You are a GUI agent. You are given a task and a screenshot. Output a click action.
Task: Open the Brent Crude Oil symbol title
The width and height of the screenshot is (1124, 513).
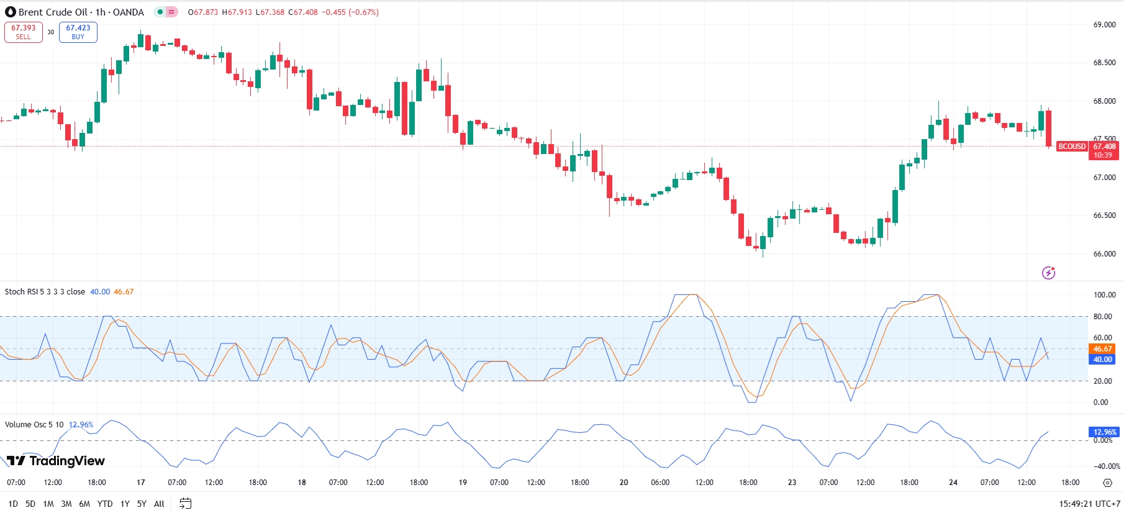[x=81, y=12]
